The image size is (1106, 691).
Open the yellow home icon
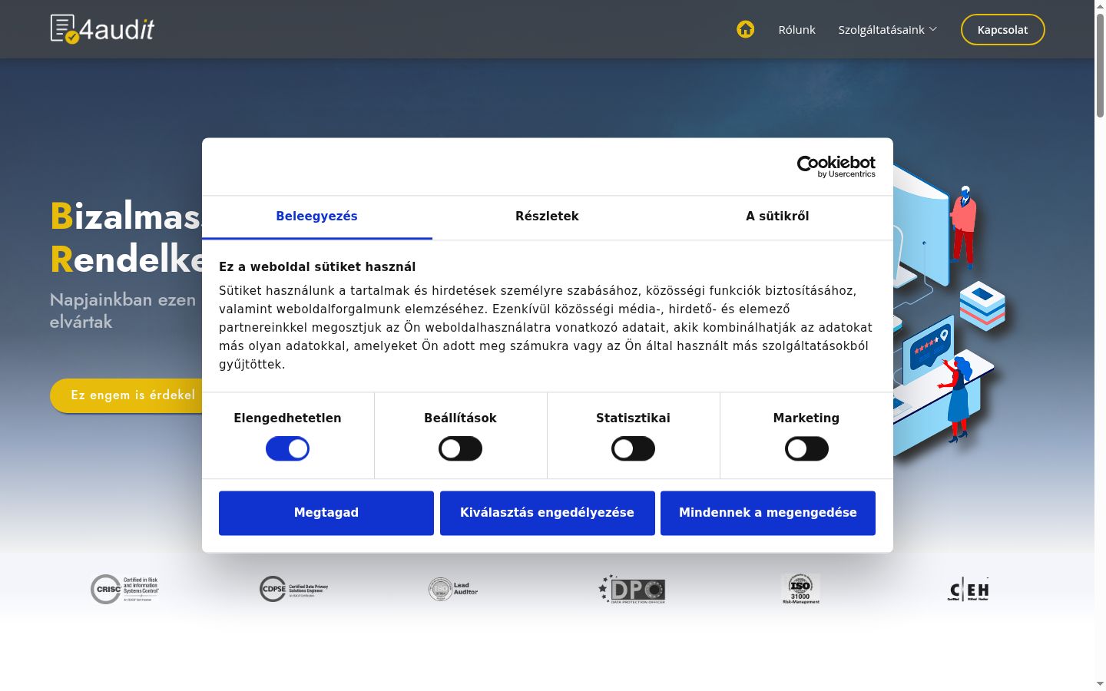[745, 29]
